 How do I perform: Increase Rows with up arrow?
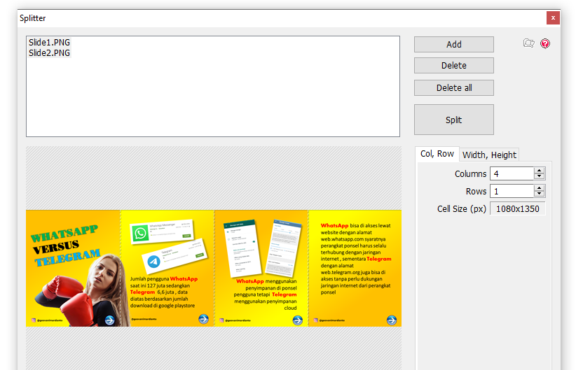click(x=540, y=188)
